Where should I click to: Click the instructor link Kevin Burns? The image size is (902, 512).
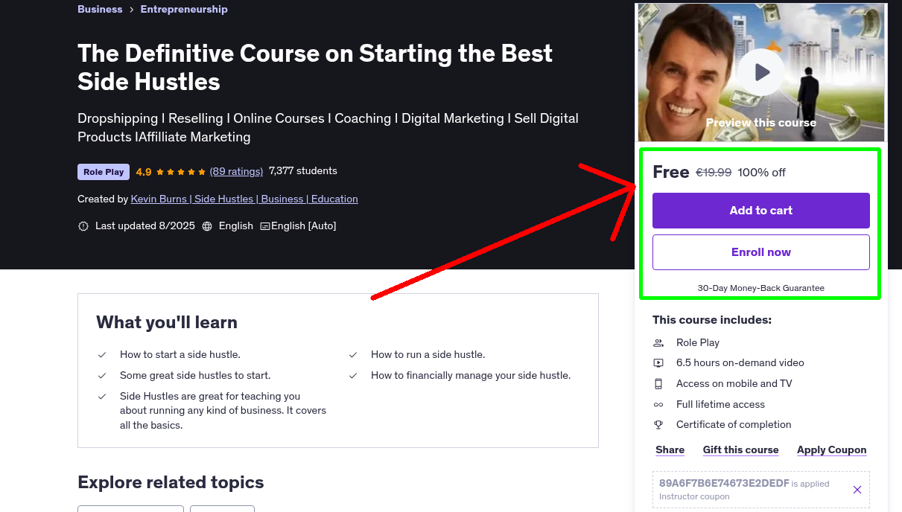244,199
